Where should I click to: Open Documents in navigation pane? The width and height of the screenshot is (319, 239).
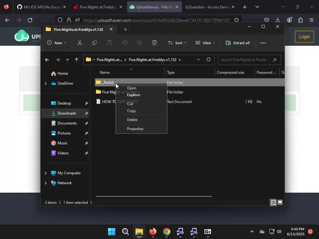pos(65,123)
